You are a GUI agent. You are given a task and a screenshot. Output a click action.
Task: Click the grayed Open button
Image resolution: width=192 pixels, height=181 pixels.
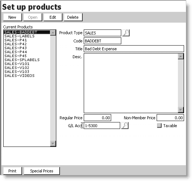[33, 17]
